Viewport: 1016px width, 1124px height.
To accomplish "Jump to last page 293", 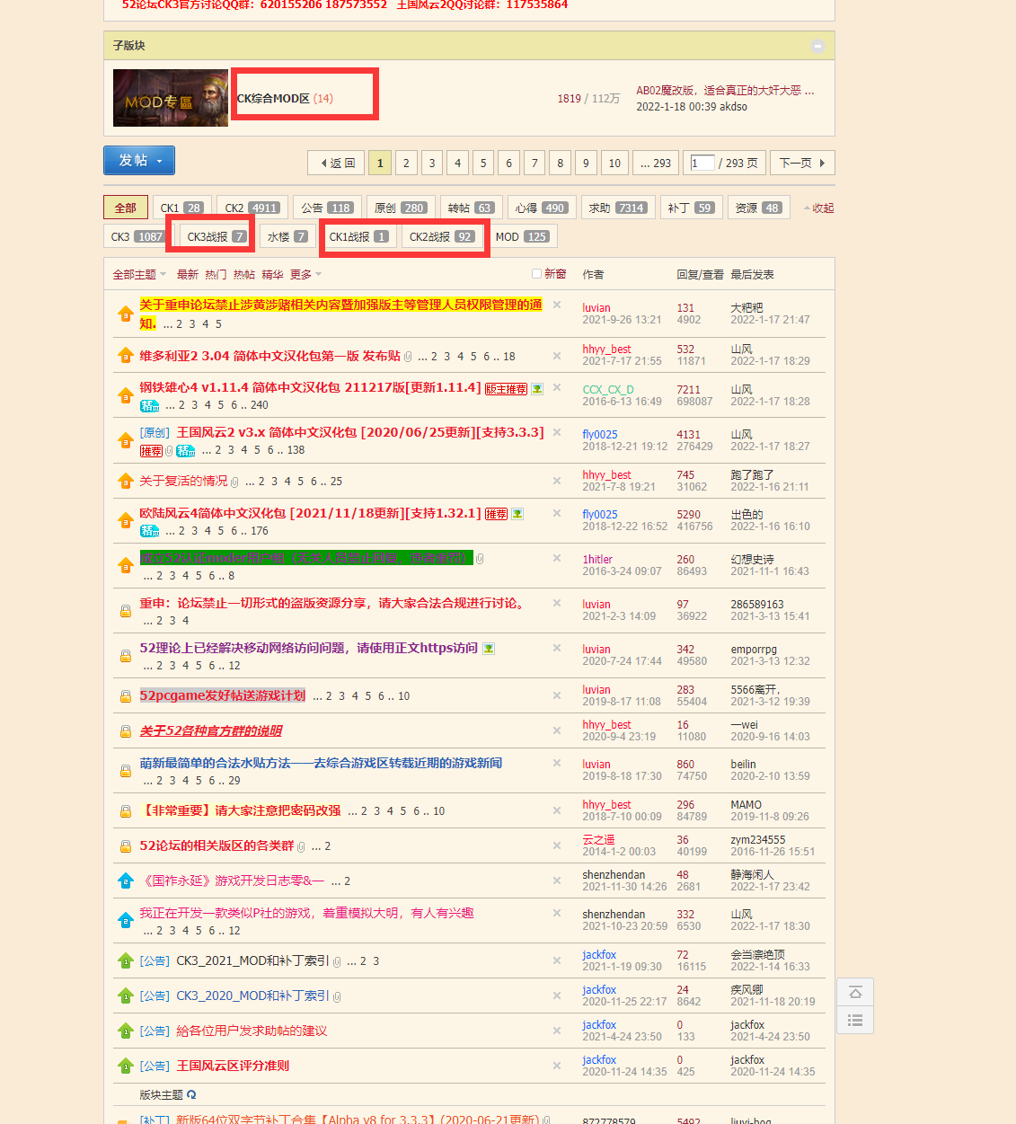I will (x=656, y=163).
